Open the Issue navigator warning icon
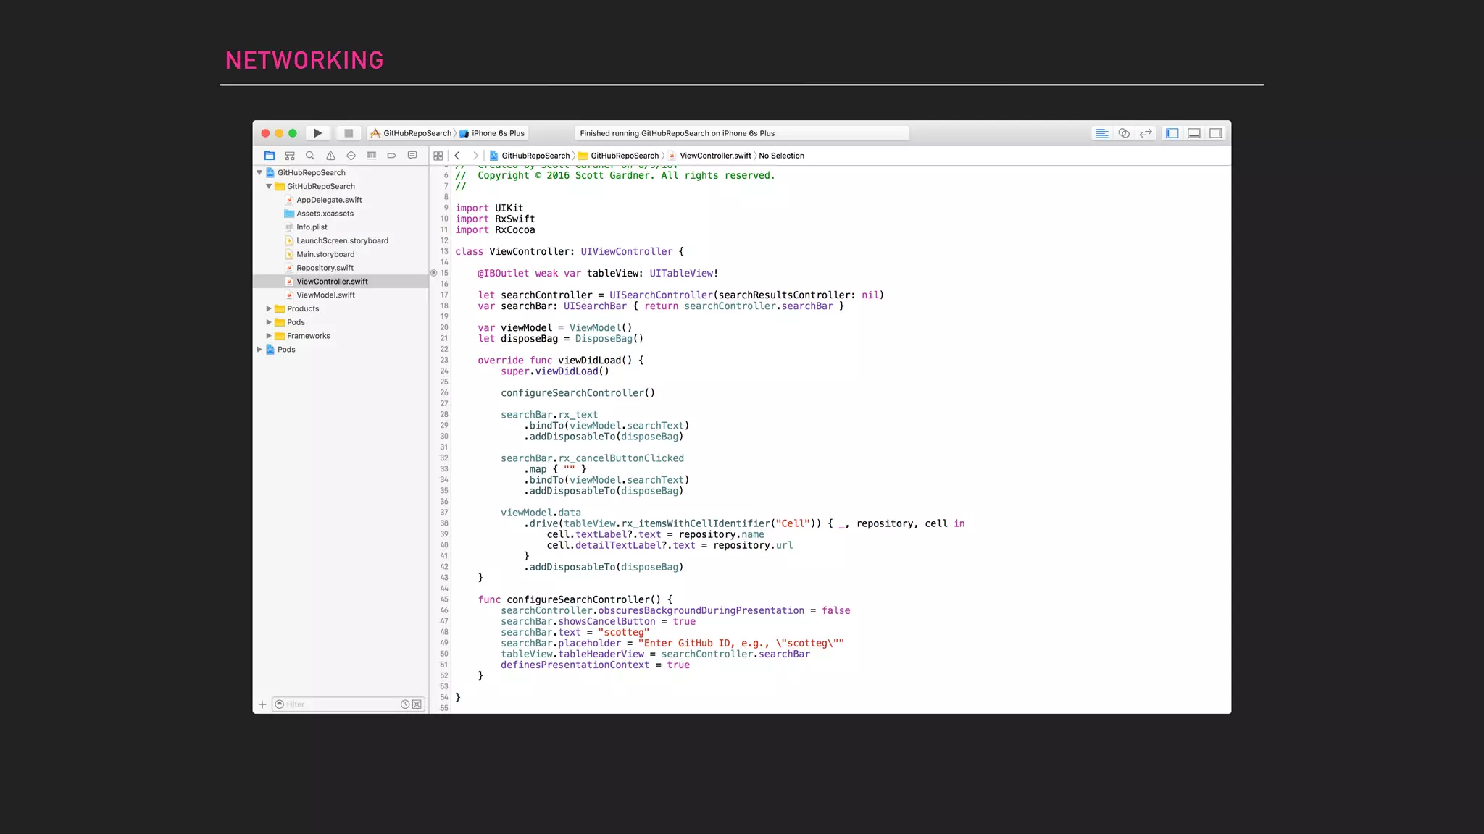 coord(330,156)
